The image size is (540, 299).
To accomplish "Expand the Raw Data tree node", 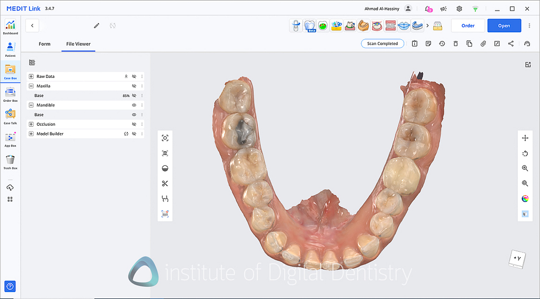I will (x=31, y=76).
